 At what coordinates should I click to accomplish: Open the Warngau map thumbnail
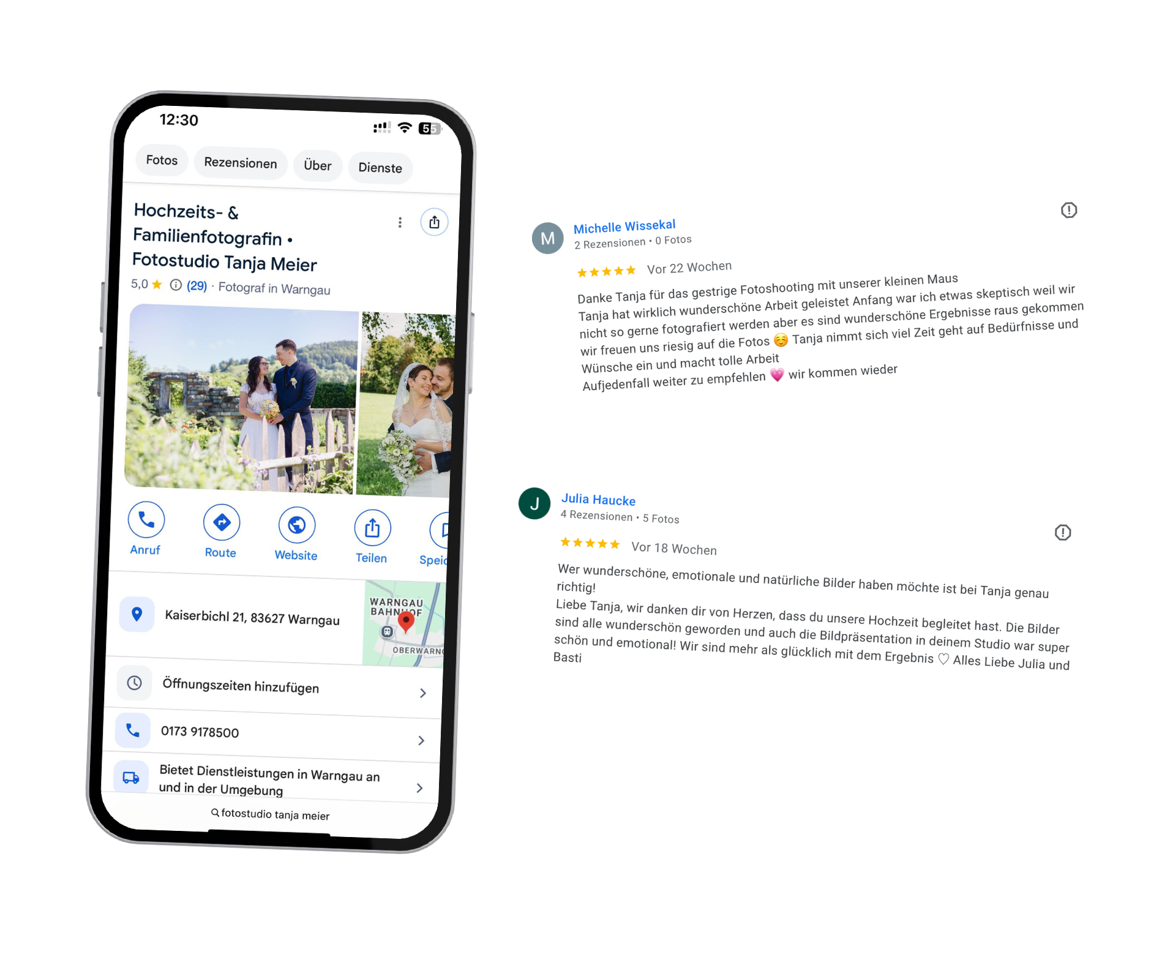403,623
